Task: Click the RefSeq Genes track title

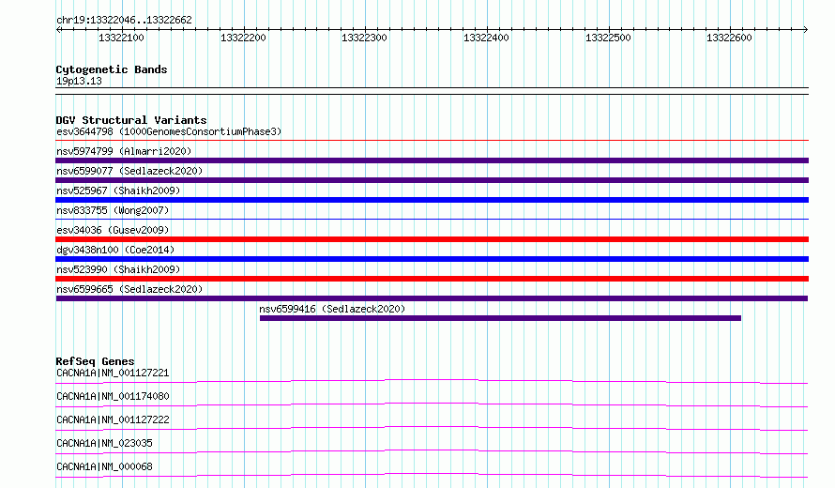Action: 95,361
